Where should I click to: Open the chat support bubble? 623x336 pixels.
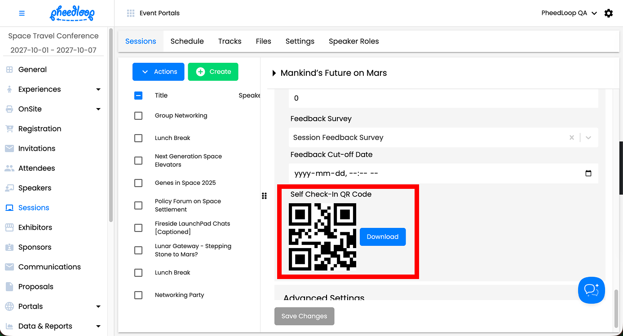(x=592, y=290)
